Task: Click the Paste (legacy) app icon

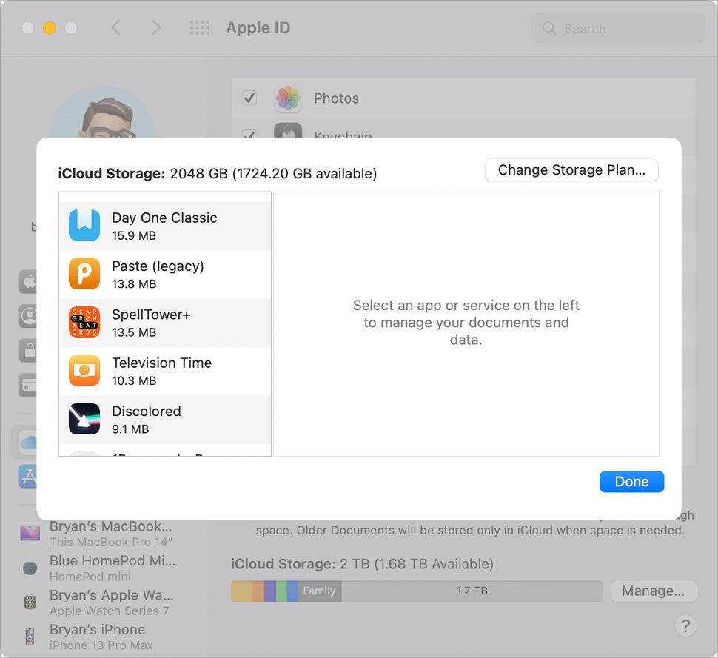Action: point(84,274)
